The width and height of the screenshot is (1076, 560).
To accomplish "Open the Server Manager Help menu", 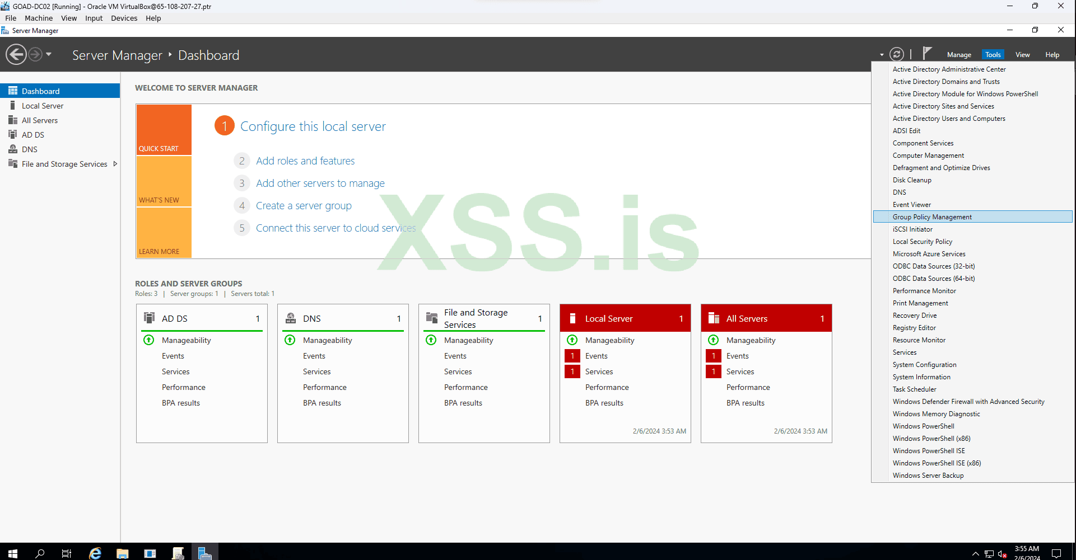I will click(1052, 55).
